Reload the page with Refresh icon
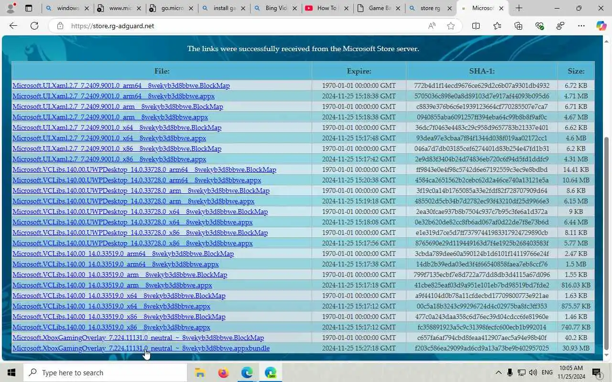 tap(34, 26)
